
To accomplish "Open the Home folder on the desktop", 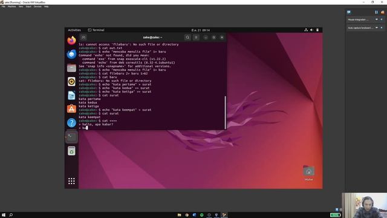I will pos(308,173).
